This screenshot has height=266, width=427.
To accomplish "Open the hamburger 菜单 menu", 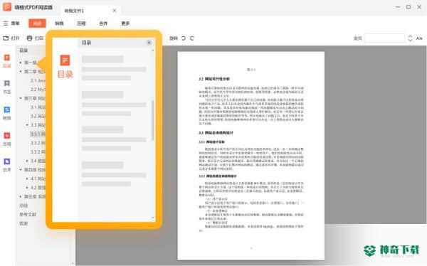I will point(11,23).
